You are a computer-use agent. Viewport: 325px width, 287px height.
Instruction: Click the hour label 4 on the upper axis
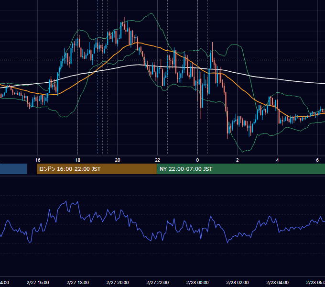(x=277, y=160)
